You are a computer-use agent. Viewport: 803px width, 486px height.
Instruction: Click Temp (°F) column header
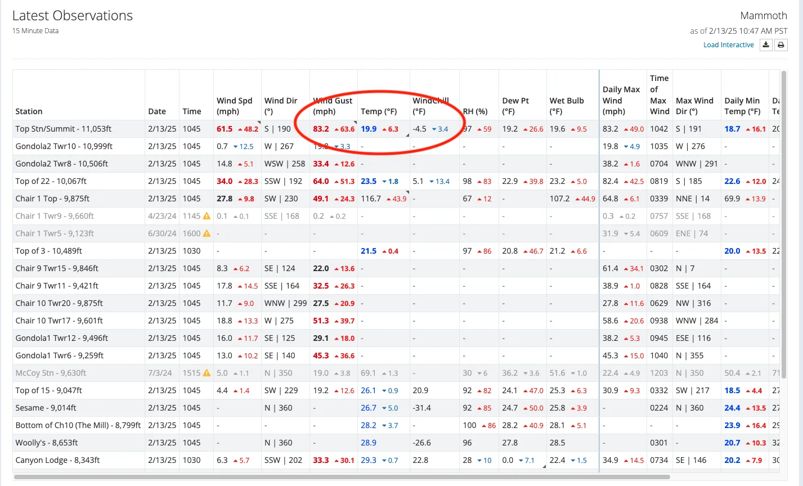[x=379, y=111]
